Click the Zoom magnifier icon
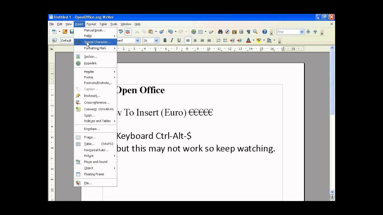This screenshot has width=383, height=215. click(x=255, y=32)
